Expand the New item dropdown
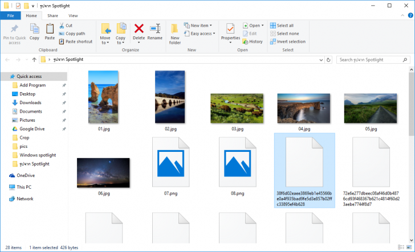This screenshot has height=252, width=415. pos(211,26)
